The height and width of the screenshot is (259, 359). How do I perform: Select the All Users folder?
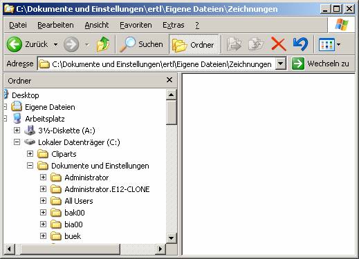pyautogui.click(x=79, y=201)
